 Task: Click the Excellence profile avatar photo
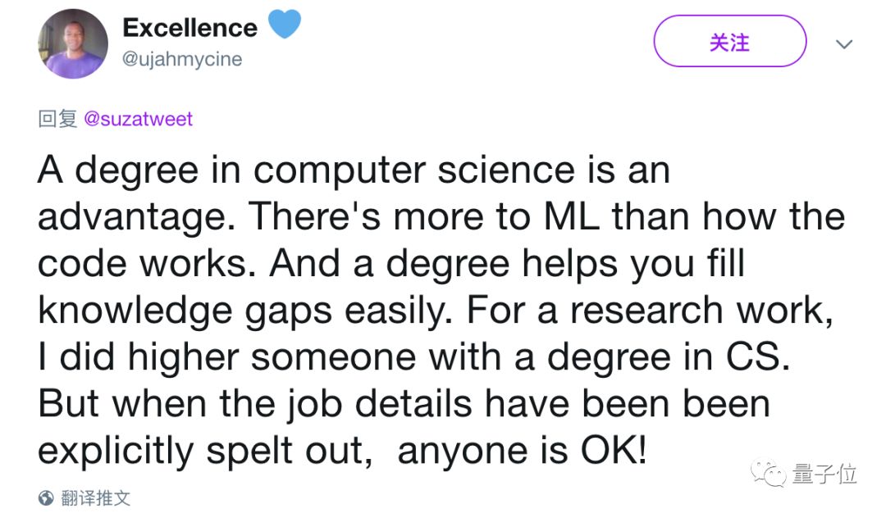(73, 43)
